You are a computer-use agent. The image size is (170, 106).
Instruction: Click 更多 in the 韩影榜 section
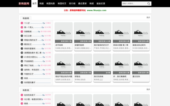[x=148, y=89]
